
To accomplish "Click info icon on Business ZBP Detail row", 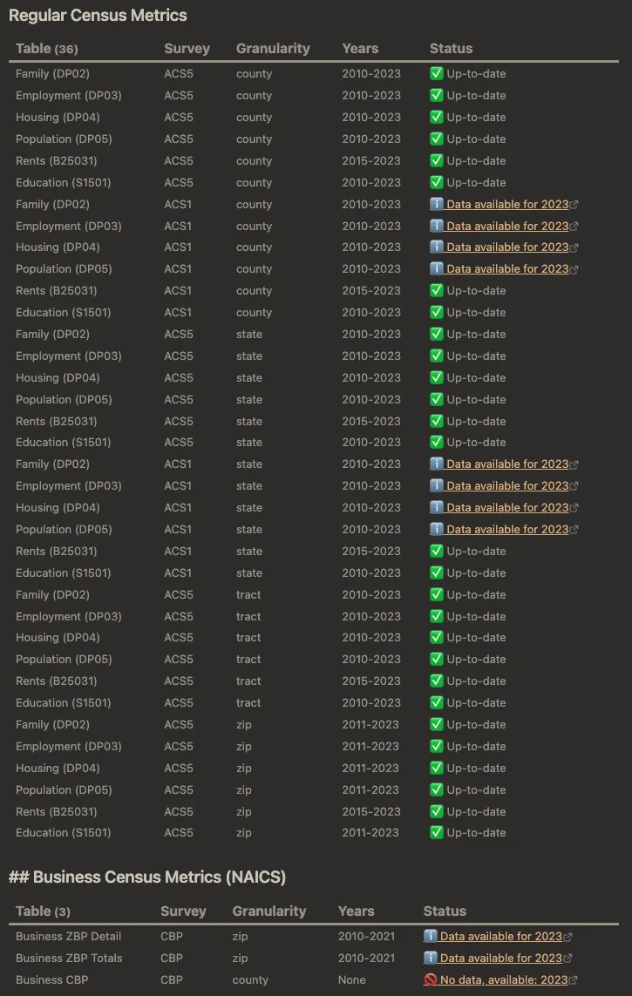I will tap(430, 937).
